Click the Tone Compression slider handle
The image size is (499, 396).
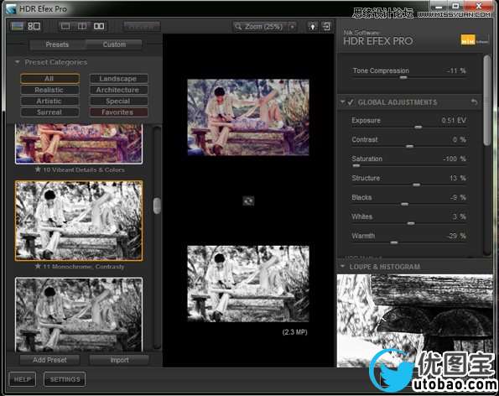click(x=403, y=77)
